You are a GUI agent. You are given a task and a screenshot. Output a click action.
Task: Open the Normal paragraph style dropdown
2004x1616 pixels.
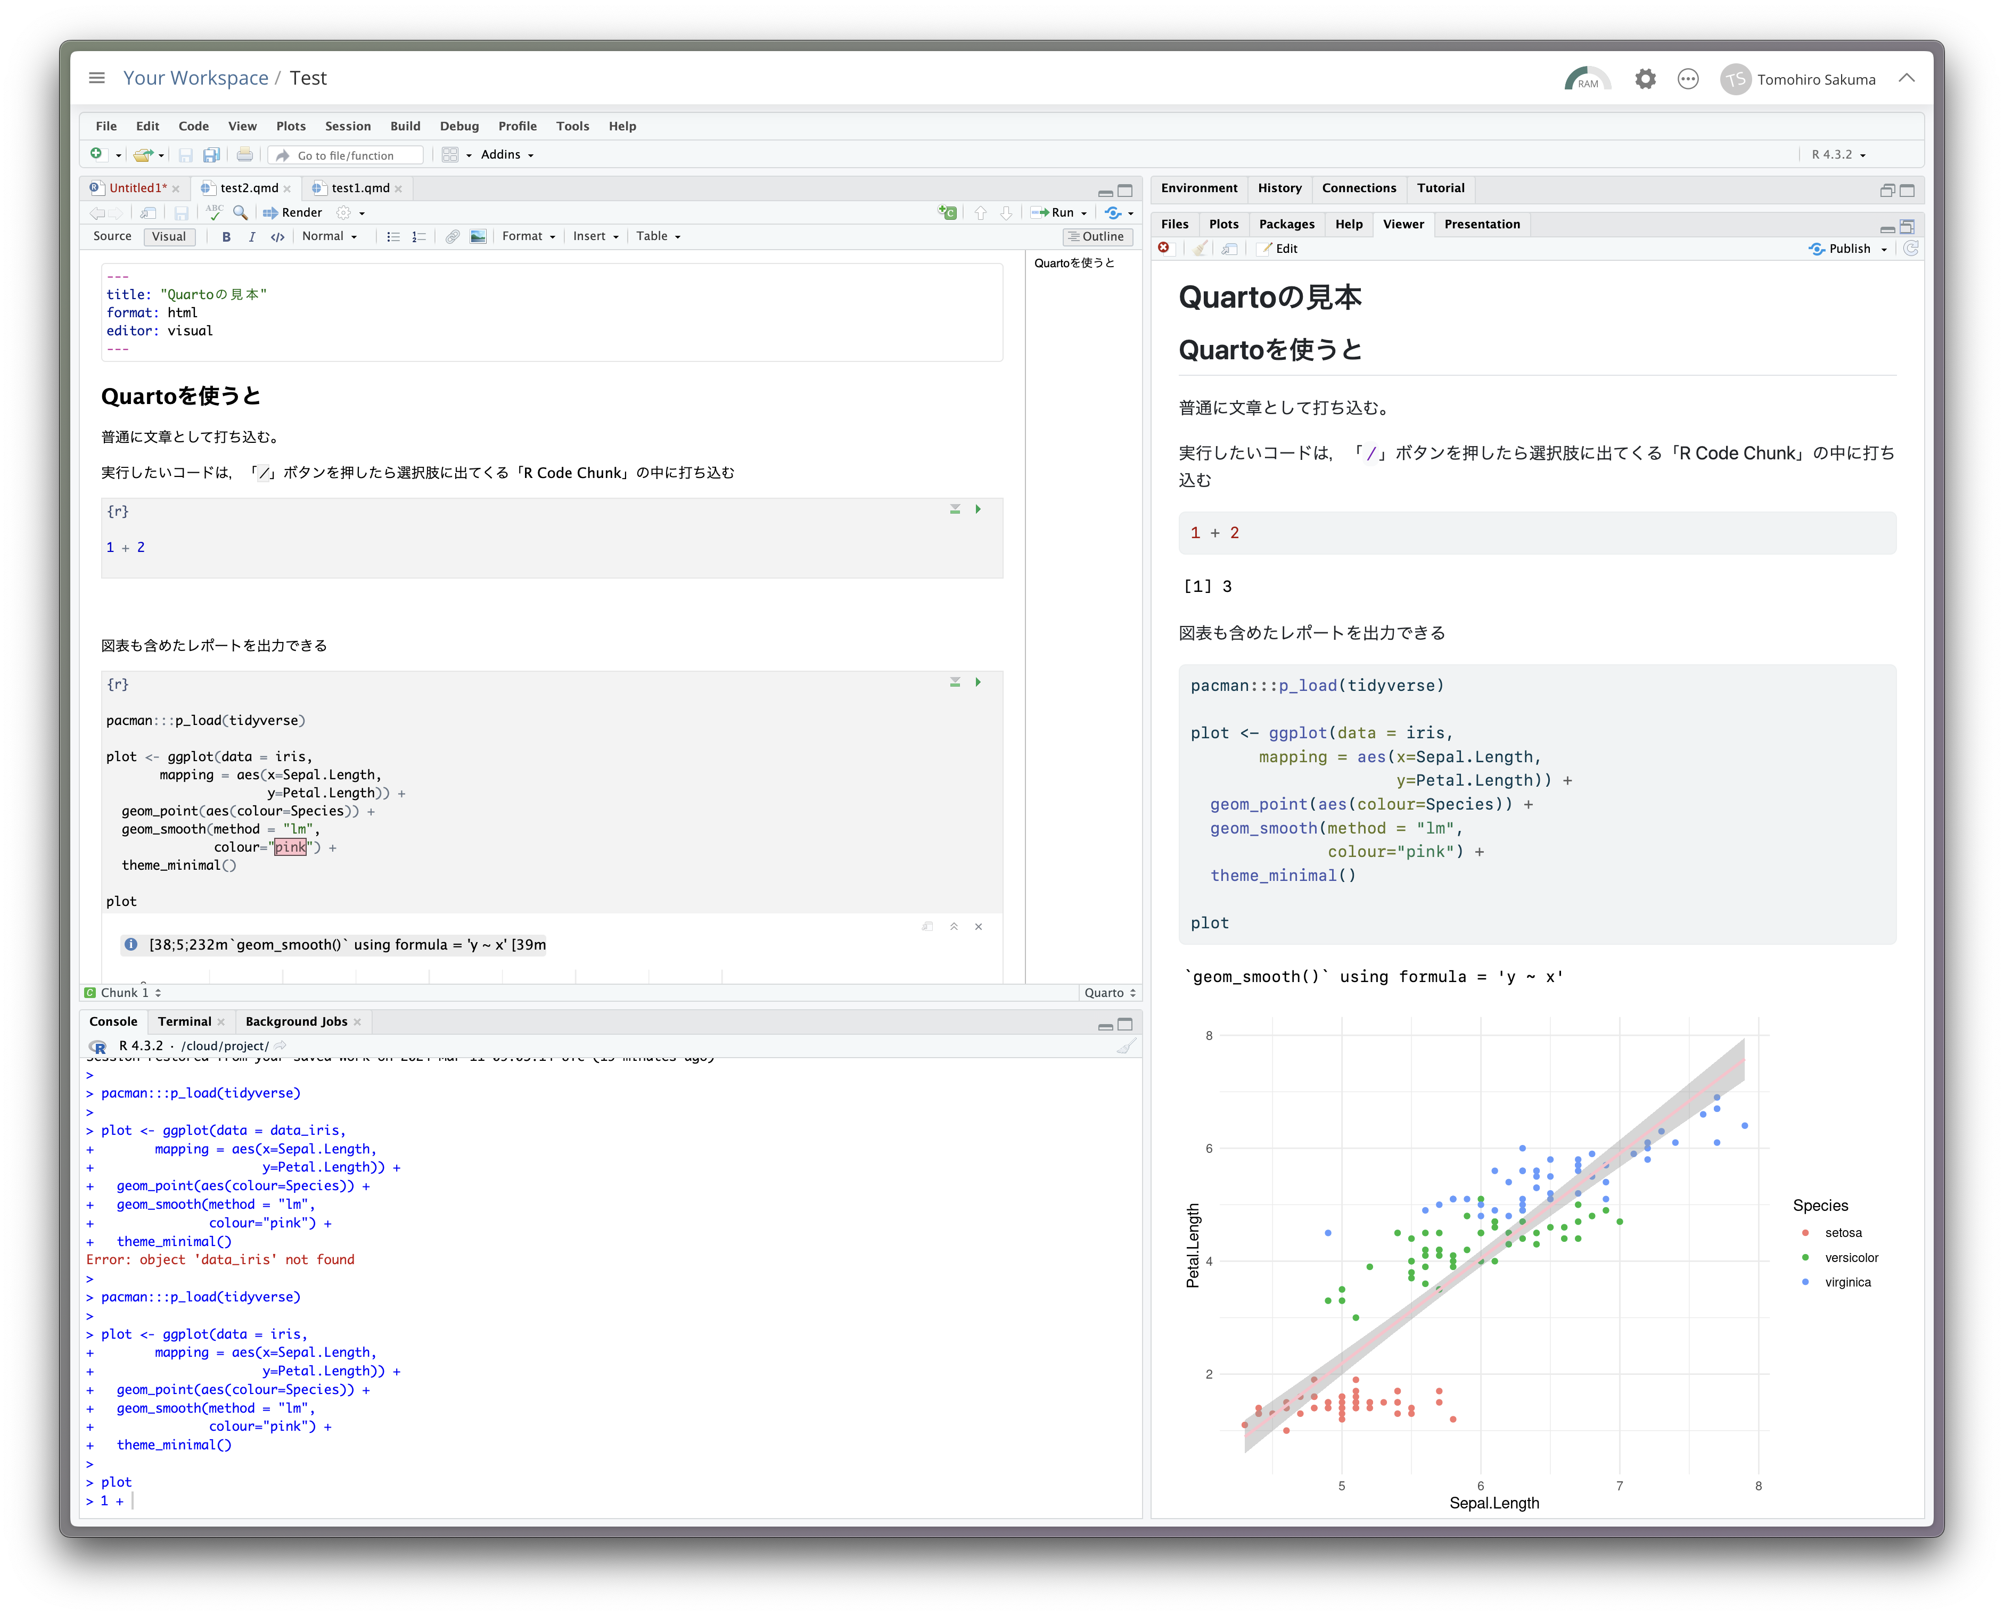[x=330, y=236]
